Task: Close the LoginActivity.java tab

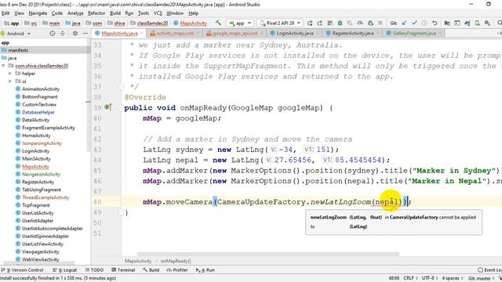Action: (x=317, y=33)
